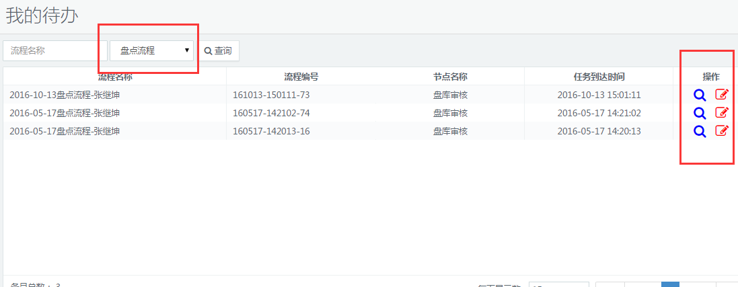Viewport: 738px width, 287px height.
Task: Click the arrival time 2016-10-13 15:01:11
Action: coord(599,95)
